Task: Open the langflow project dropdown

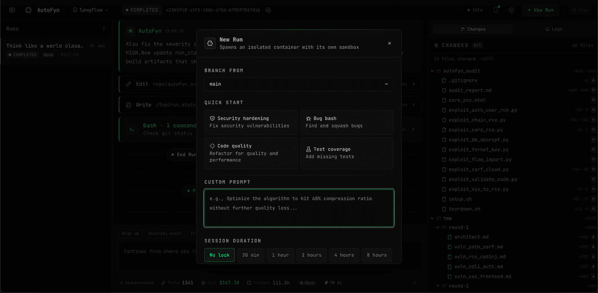Action: point(90,10)
